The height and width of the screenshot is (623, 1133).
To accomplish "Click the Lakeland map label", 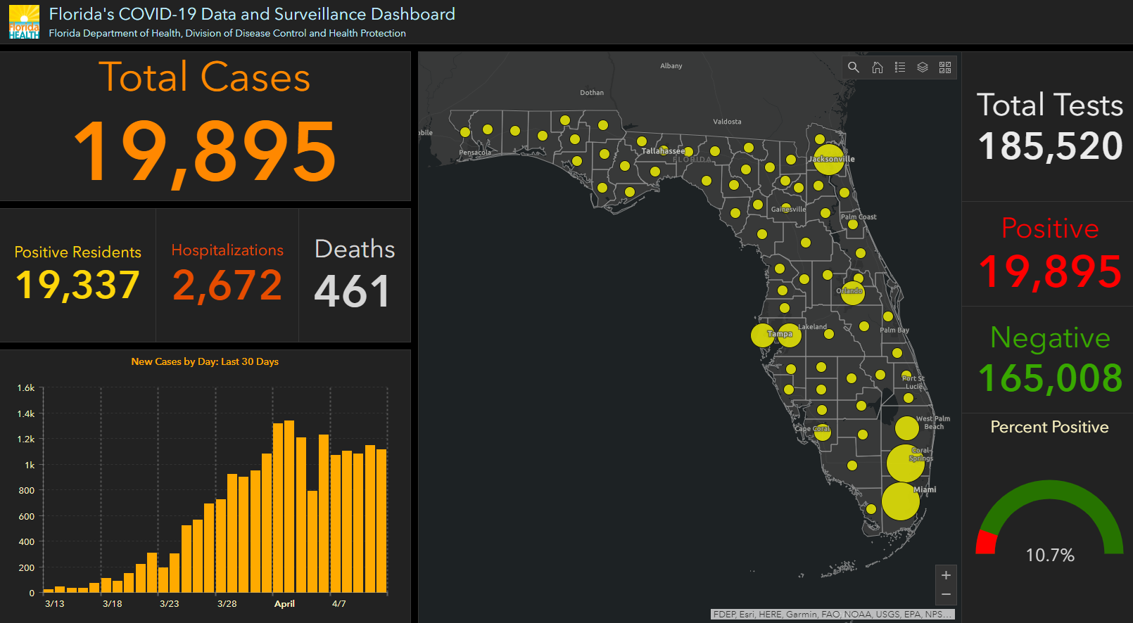I will (x=813, y=327).
